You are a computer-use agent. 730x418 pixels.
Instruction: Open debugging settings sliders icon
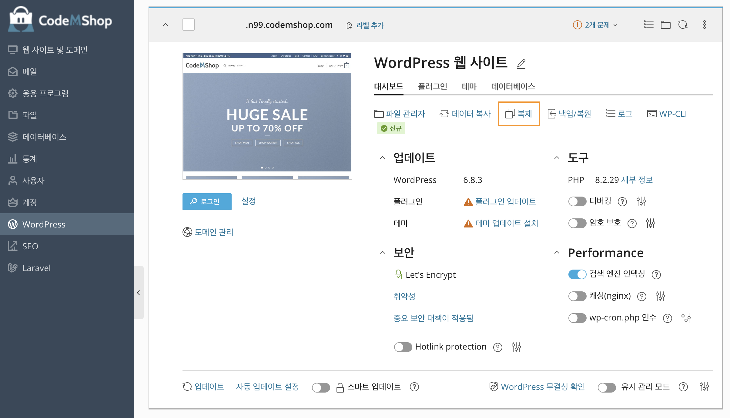(x=641, y=201)
